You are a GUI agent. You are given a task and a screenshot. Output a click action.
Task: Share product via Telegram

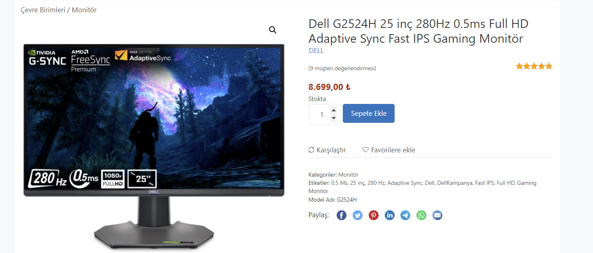(405, 215)
